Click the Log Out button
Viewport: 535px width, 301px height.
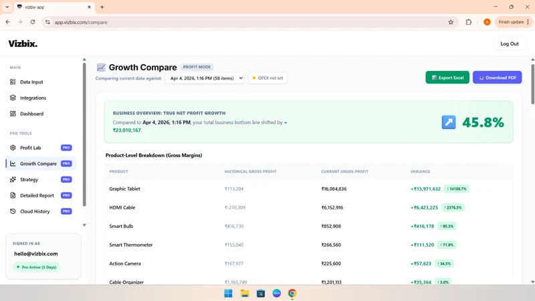(510, 43)
